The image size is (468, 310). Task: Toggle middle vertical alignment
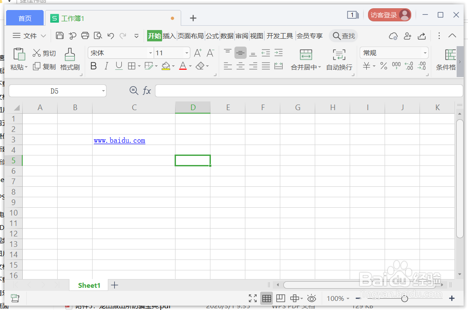click(x=240, y=53)
